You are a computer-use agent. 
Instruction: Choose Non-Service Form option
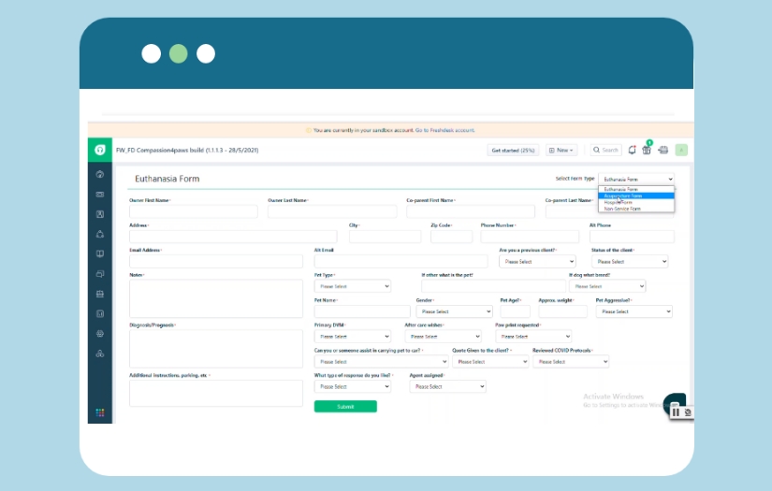[623, 209]
